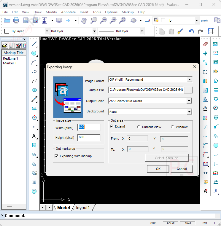Open the Background color dropdown

point(189,112)
